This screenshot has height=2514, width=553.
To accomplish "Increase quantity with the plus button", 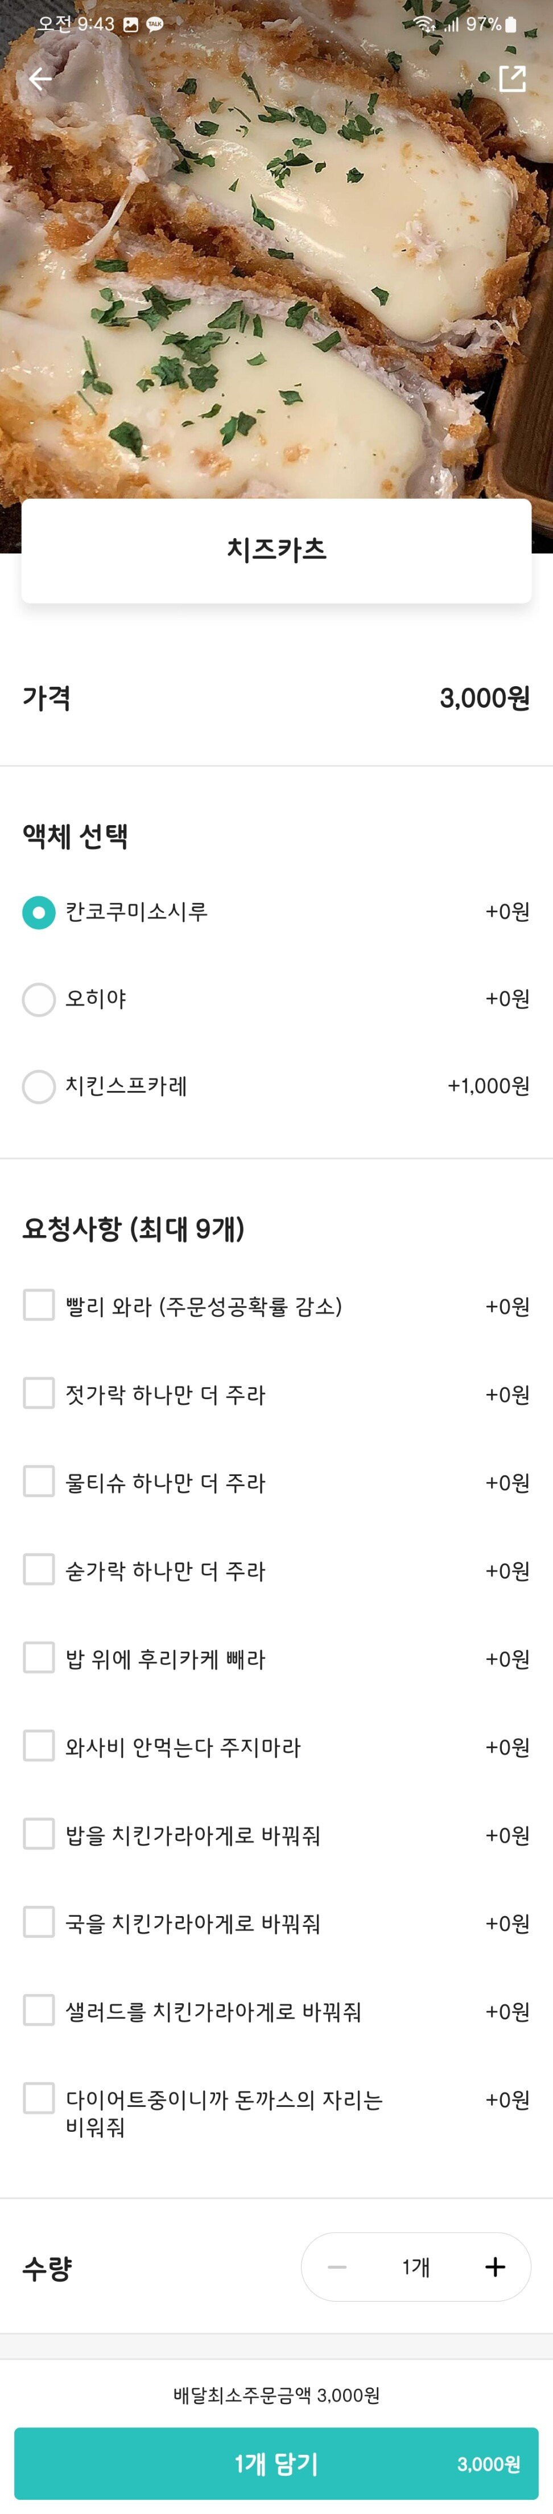I will [494, 2266].
